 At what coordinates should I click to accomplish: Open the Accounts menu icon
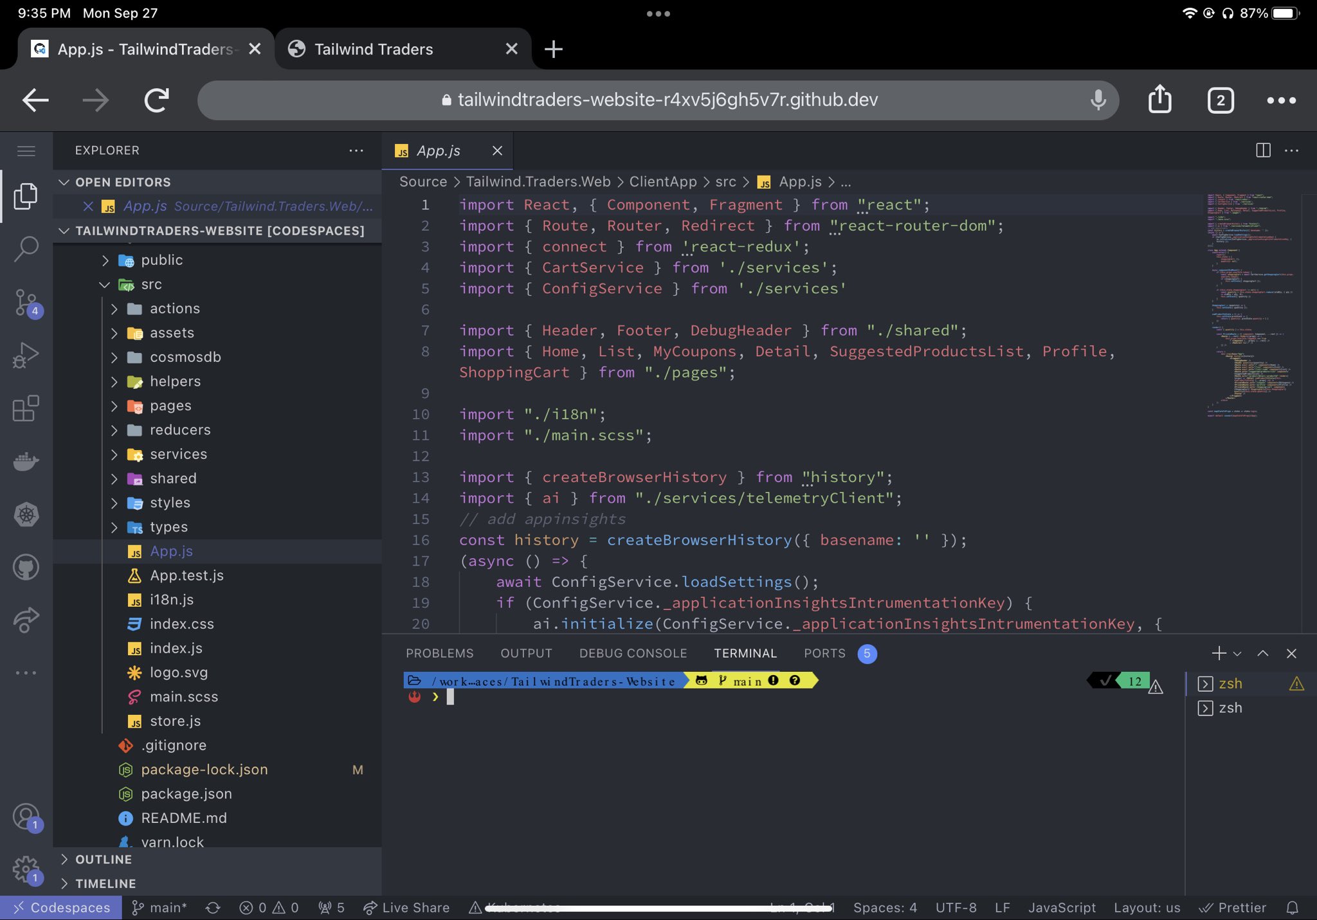pyautogui.click(x=26, y=817)
